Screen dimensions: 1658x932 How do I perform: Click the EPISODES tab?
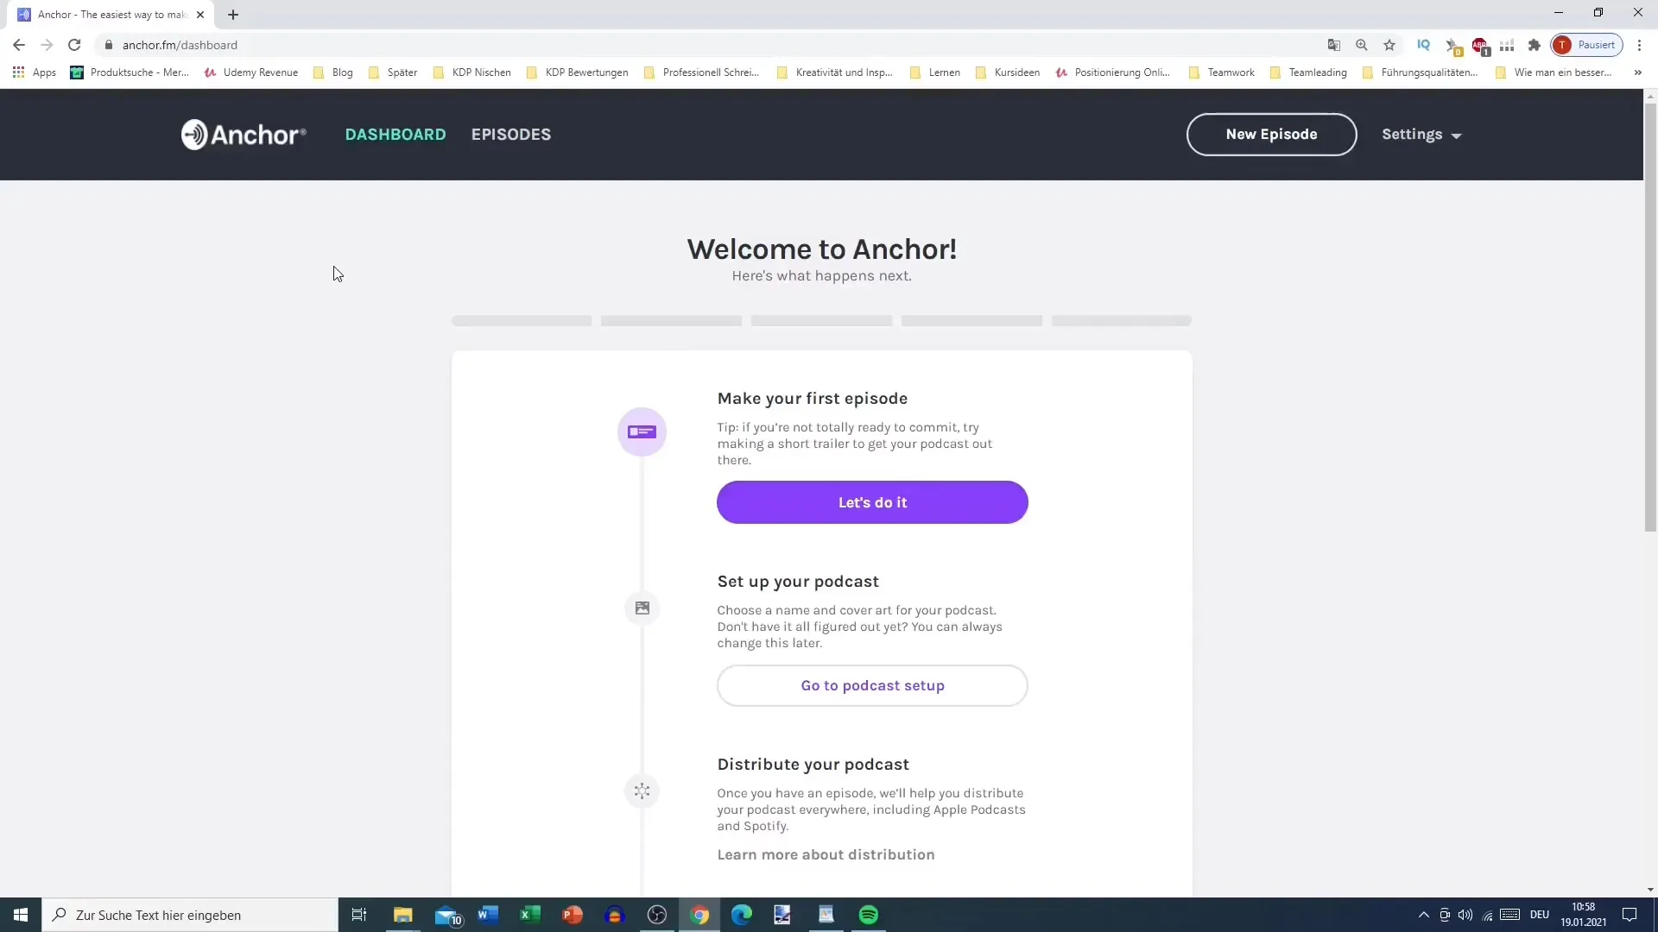pyautogui.click(x=511, y=135)
